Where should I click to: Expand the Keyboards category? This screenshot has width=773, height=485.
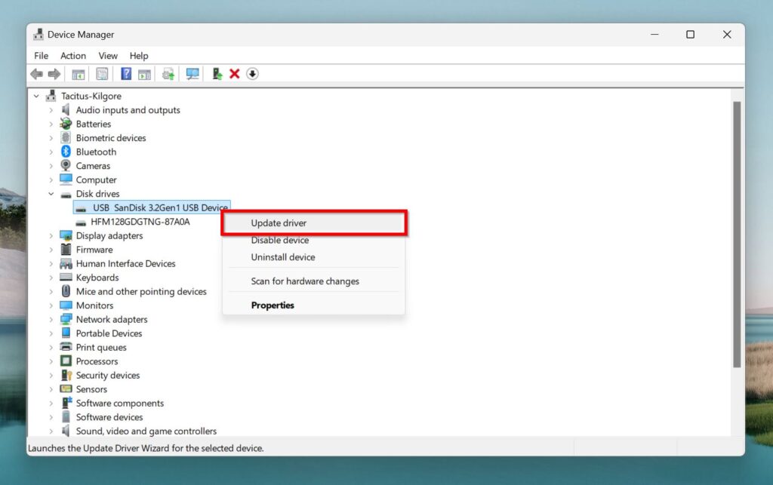51,278
